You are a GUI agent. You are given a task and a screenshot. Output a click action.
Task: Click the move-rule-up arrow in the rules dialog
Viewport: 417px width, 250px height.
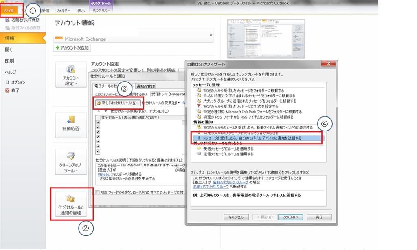click(x=99, y=111)
